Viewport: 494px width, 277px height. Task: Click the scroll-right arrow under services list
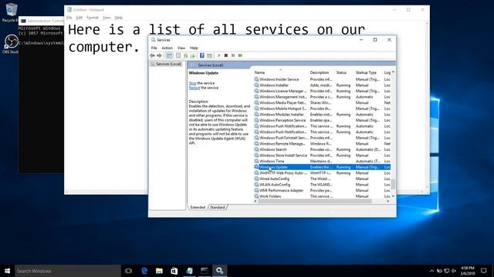click(x=388, y=202)
